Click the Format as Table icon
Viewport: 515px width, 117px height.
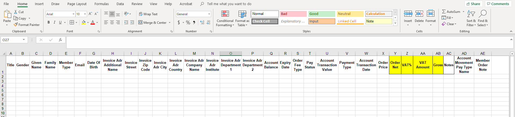(x=242, y=14)
